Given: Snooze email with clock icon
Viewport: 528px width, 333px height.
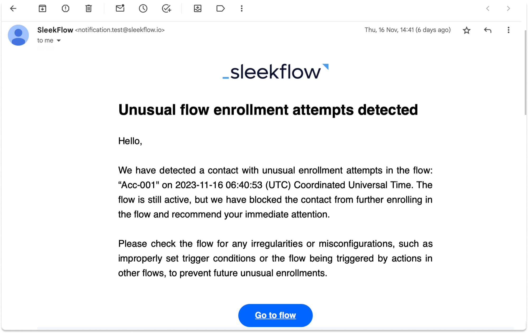Looking at the screenshot, I should 143,8.
